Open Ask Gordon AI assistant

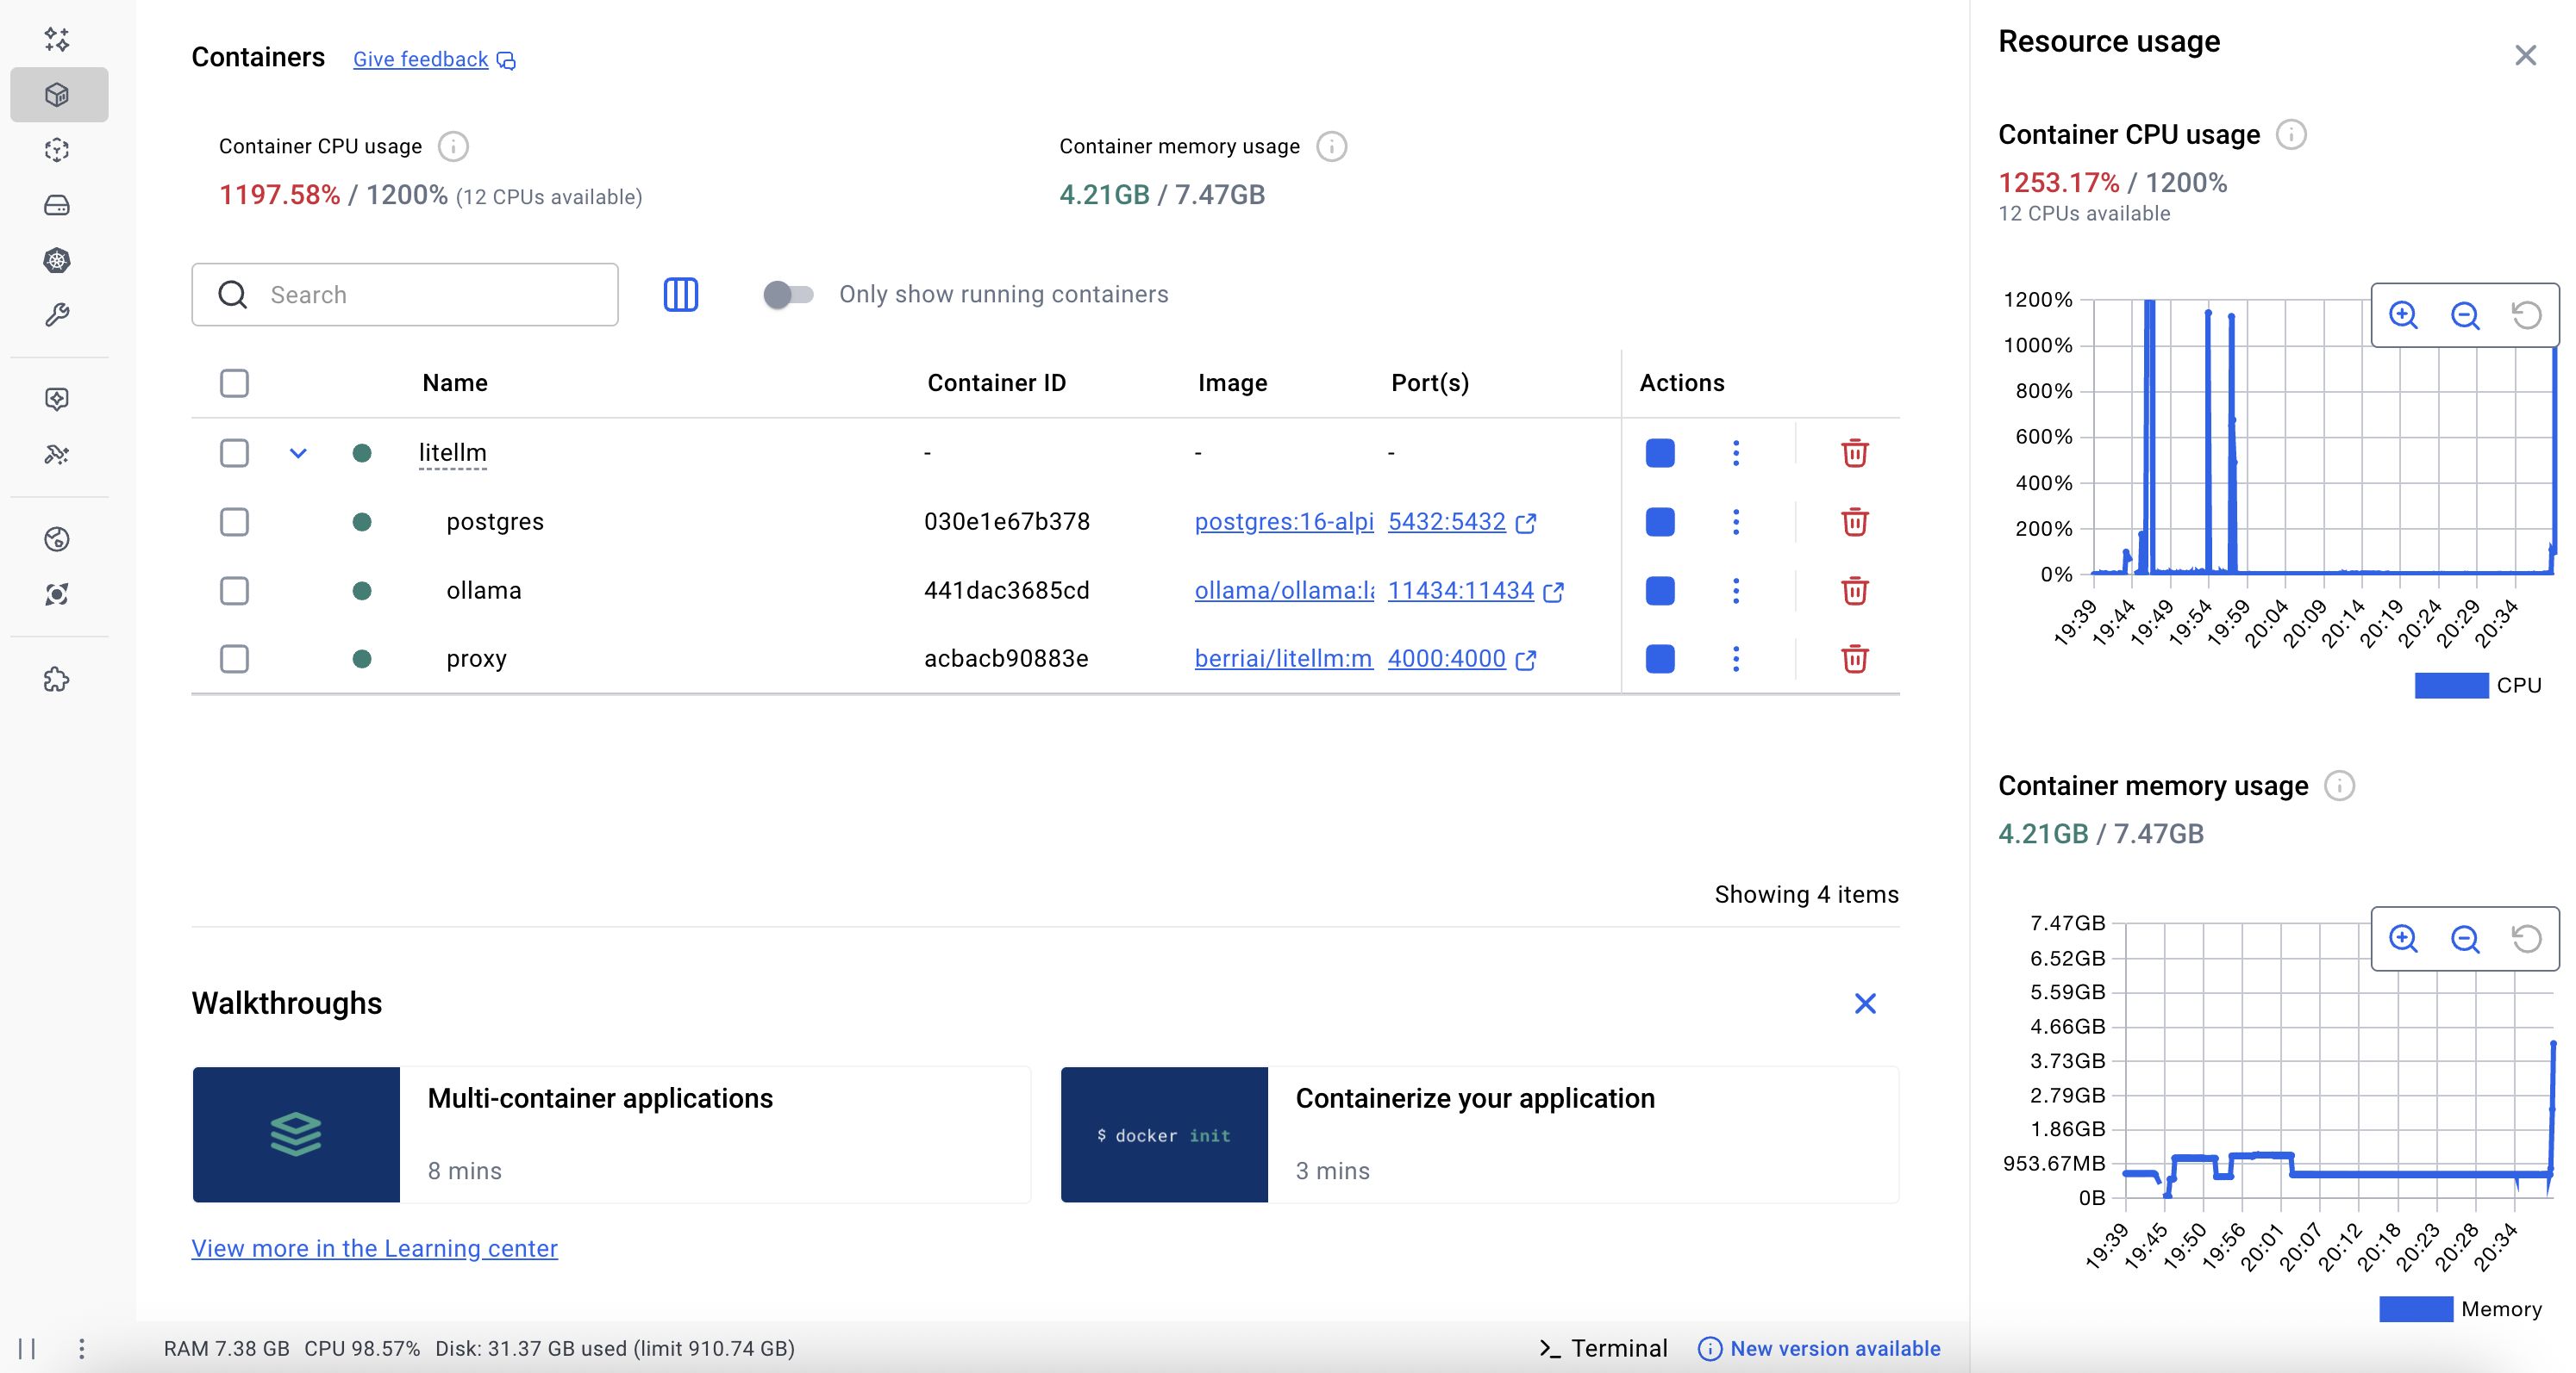tap(56, 40)
